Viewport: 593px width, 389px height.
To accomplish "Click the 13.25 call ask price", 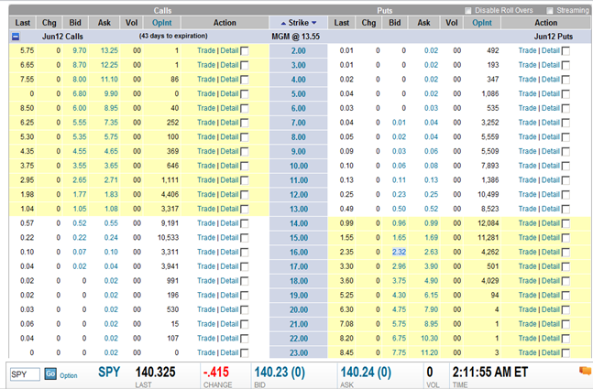I will 109,50.
